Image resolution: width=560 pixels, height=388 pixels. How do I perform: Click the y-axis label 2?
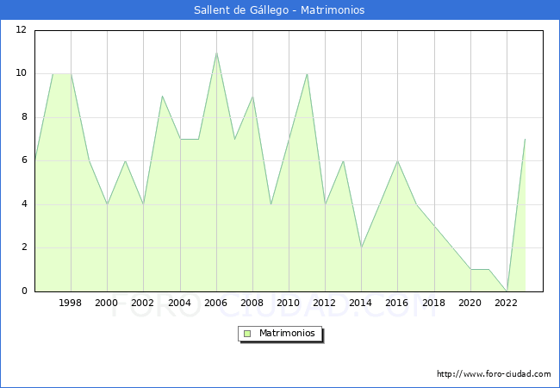point(24,247)
